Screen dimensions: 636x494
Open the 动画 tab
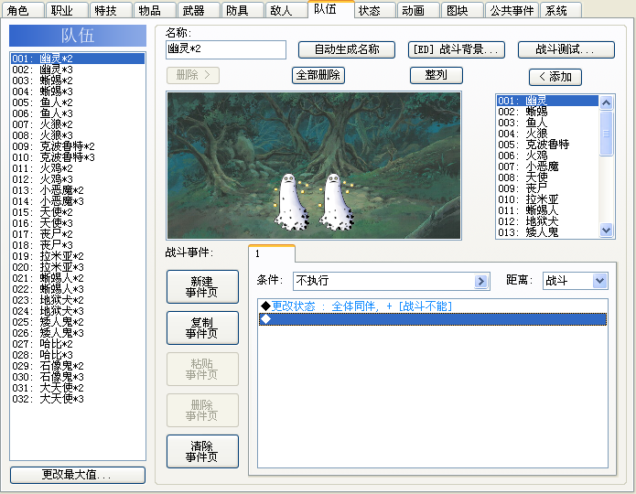click(x=418, y=10)
